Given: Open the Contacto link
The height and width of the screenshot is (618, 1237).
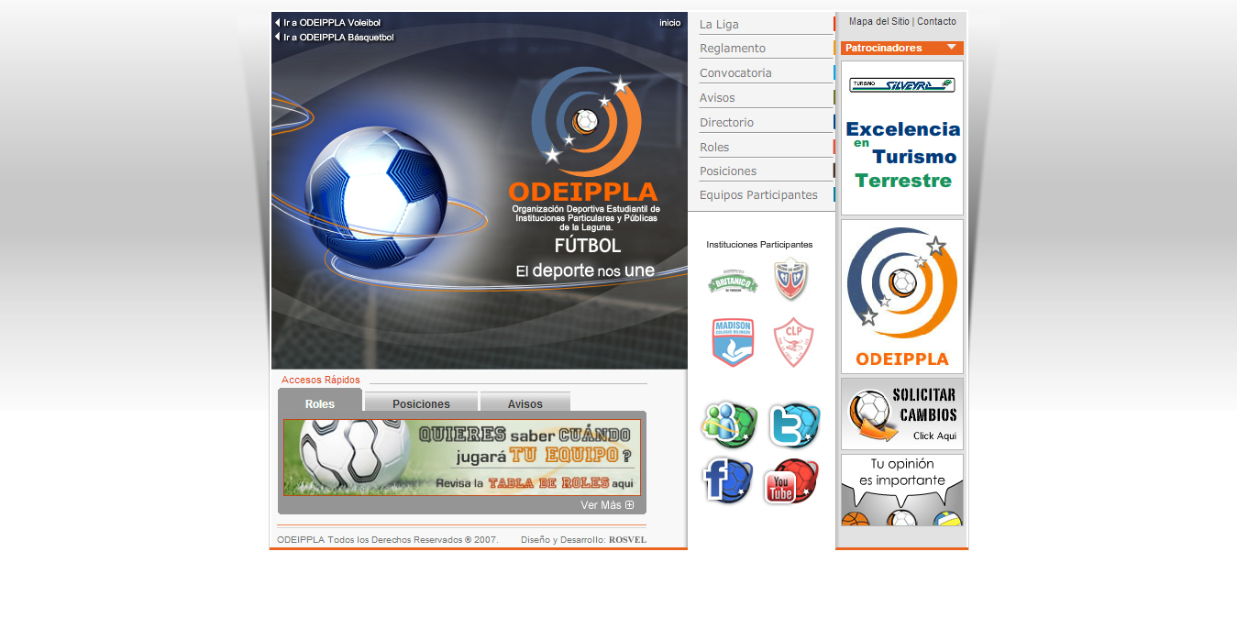Looking at the screenshot, I should point(936,22).
